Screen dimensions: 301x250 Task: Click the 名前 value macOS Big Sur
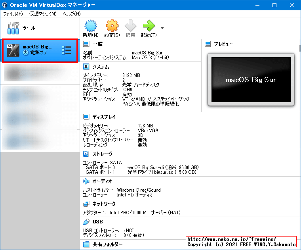[x=147, y=53]
